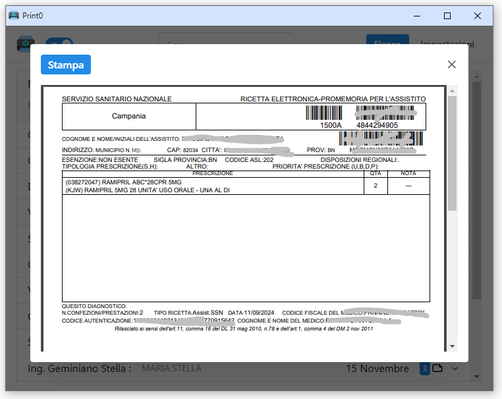This screenshot has width=502, height=399.
Task: Open the Elenco tab
Action: [x=387, y=44]
